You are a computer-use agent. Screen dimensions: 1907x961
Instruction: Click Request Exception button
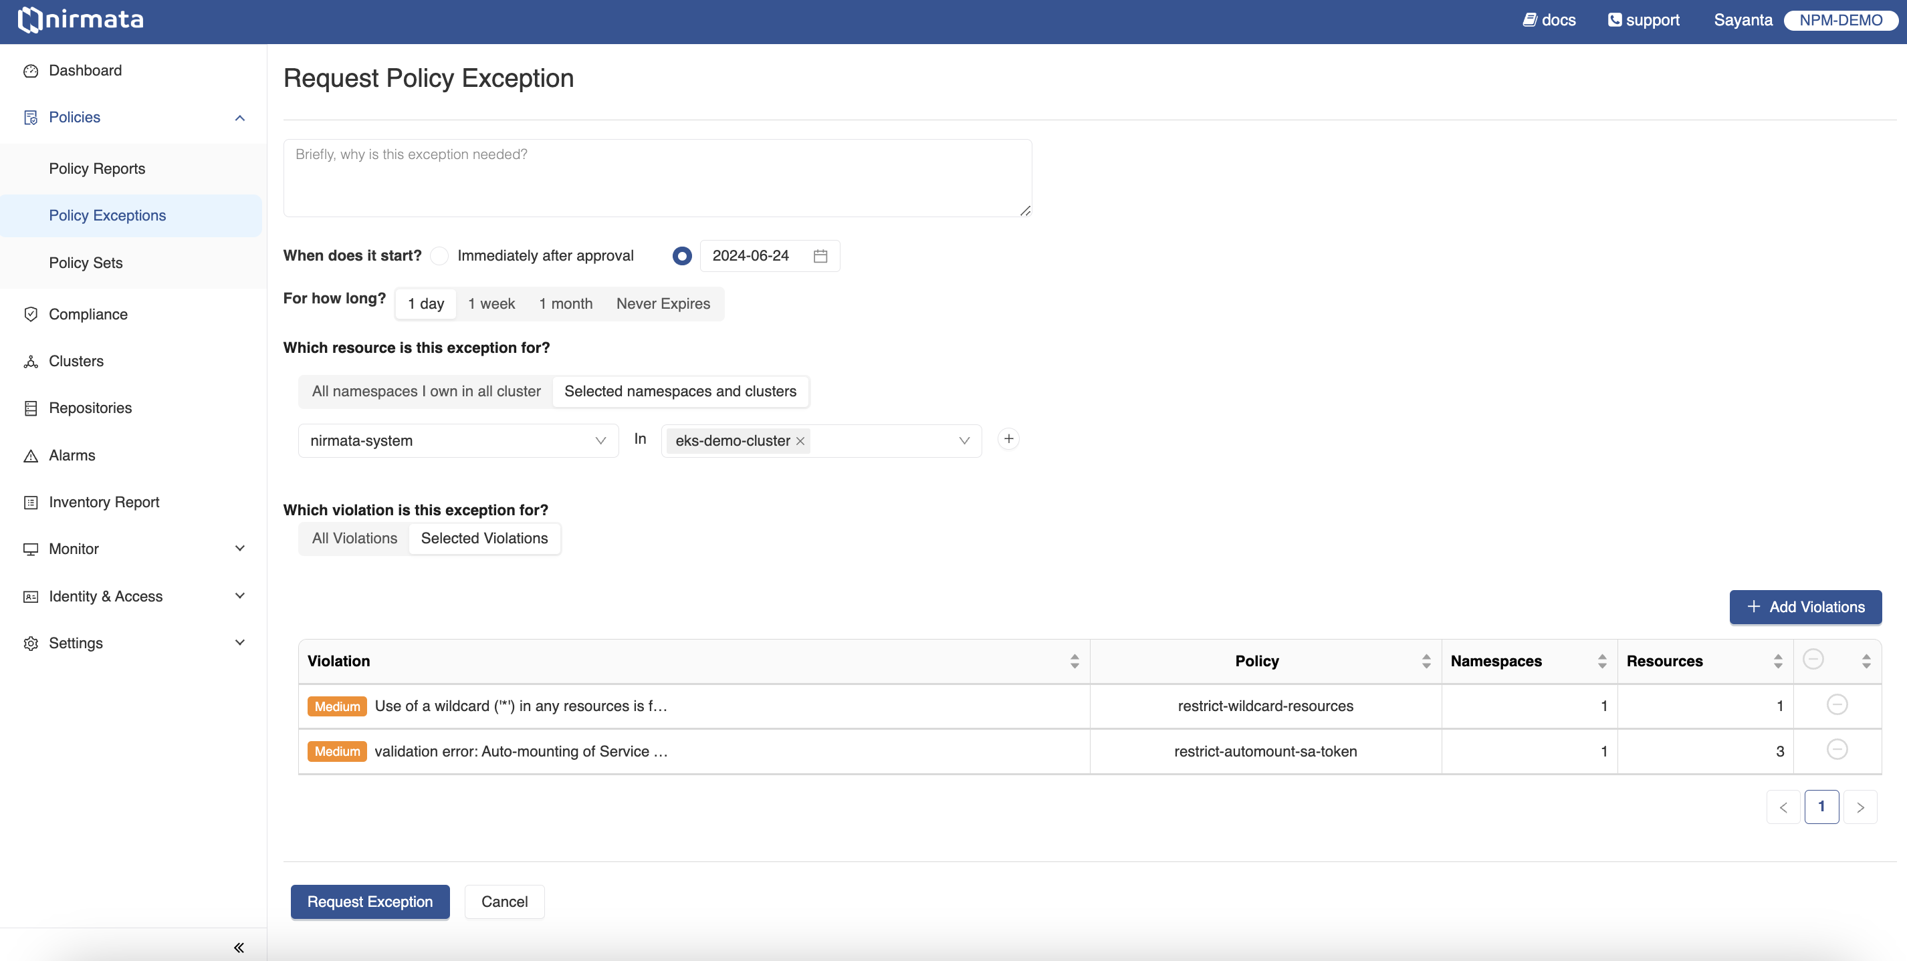(x=370, y=902)
